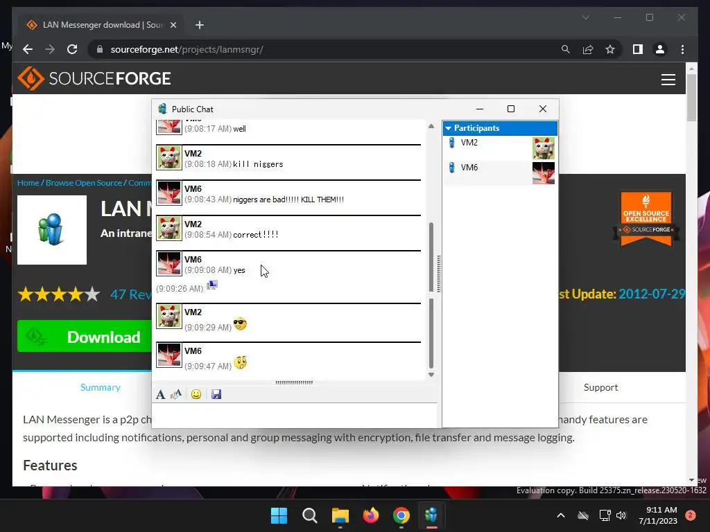Switch to LAN Messenger in the taskbar
The image size is (710, 532).
431,515
